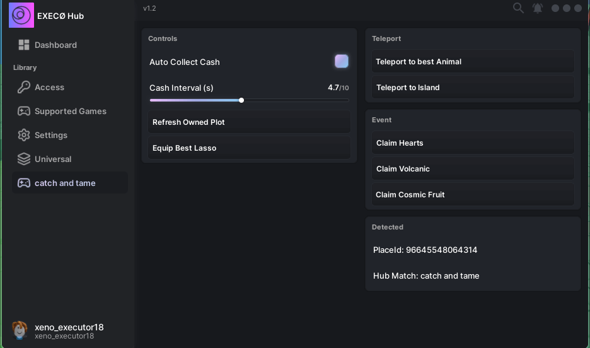The image size is (590, 348).
Task: Click Teleport to best Animal
Action: pos(473,61)
